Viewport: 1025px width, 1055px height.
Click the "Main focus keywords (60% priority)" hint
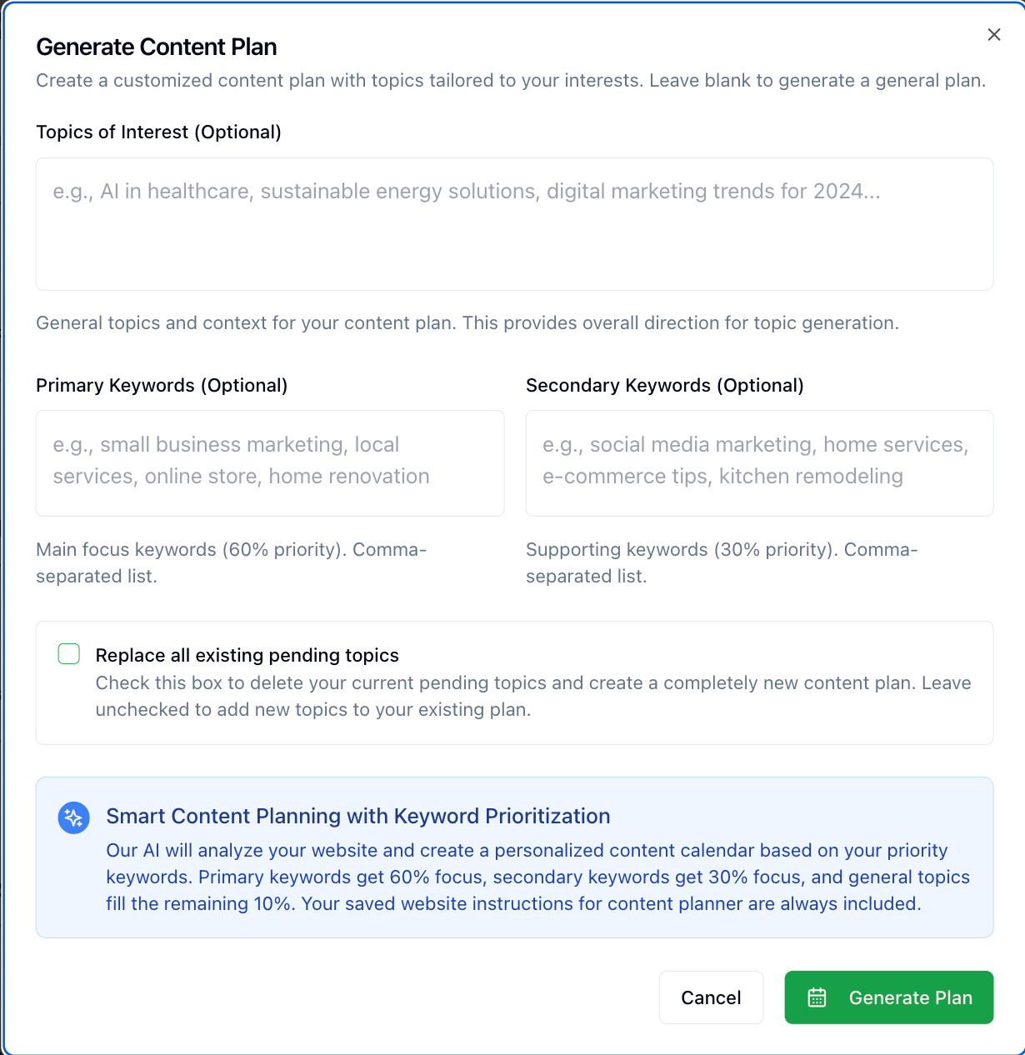pyautogui.click(x=231, y=562)
